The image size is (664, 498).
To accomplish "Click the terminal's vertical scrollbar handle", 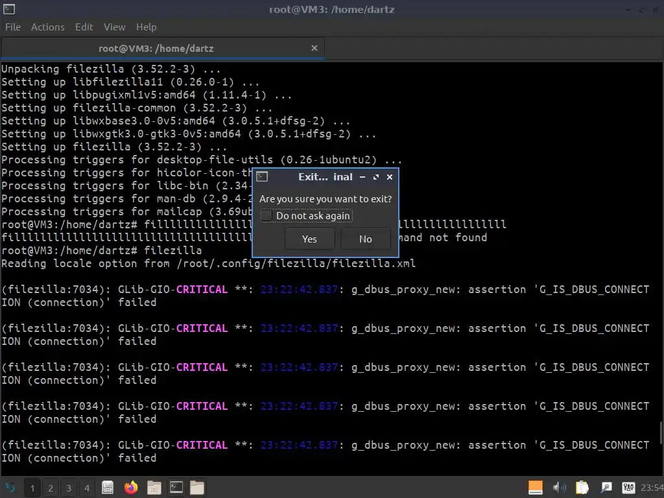I will point(661,433).
